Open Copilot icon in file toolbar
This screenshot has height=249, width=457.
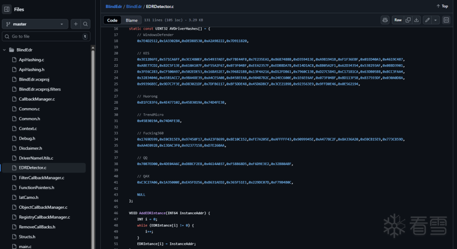385,20
